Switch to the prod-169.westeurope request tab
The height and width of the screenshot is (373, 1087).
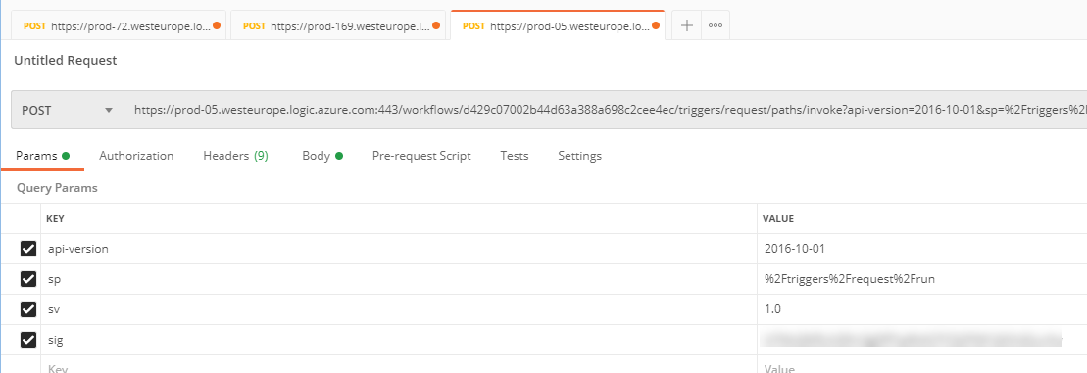click(x=338, y=25)
